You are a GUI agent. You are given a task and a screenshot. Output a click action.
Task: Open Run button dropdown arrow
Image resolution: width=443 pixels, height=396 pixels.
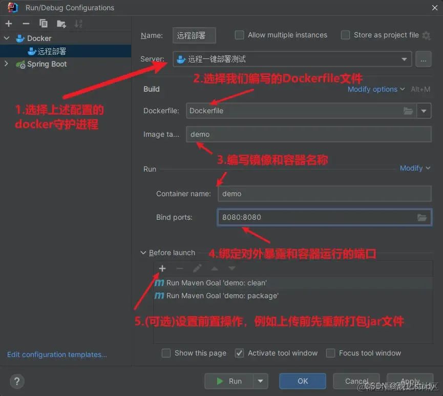click(261, 381)
